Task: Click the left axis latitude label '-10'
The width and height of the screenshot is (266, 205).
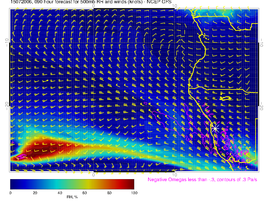Action: (7, 42)
